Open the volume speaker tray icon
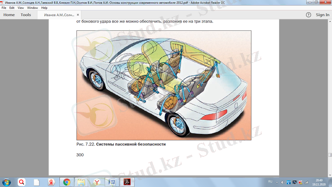The height and width of the screenshot is (187, 332). [x=283, y=182]
